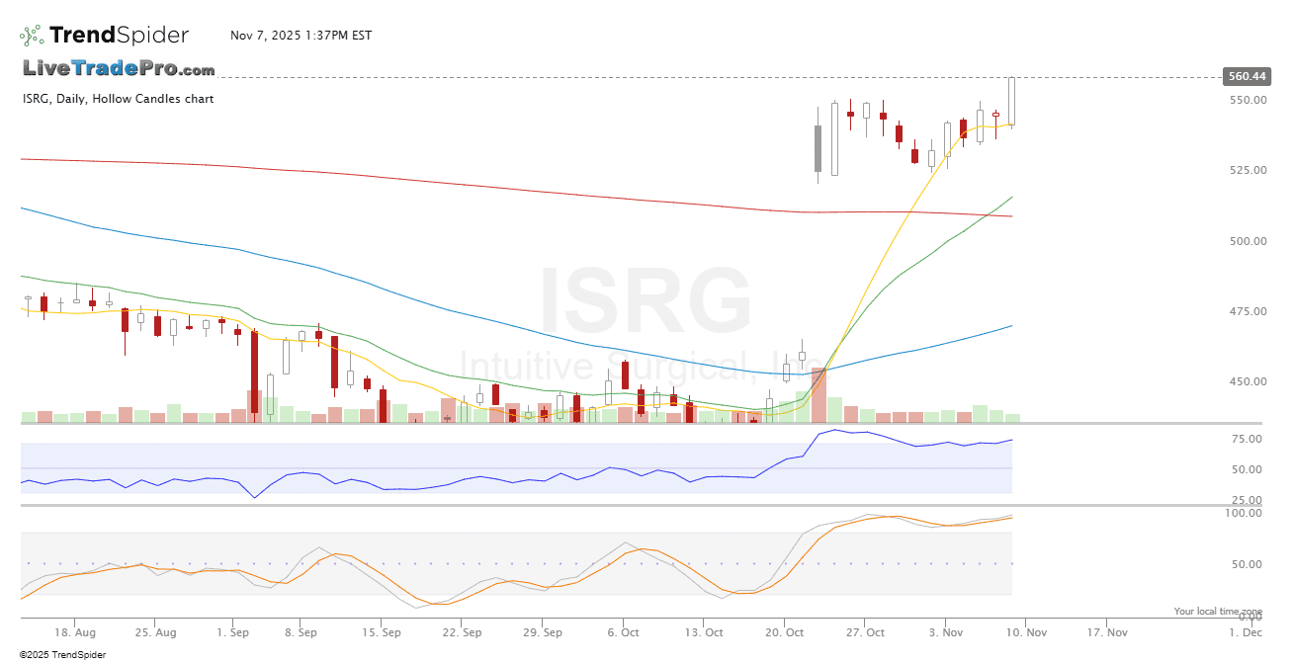Image resolution: width=1292 pixels, height=664 pixels.
Task: Click the Your local time zone note
Action: 1218,612
